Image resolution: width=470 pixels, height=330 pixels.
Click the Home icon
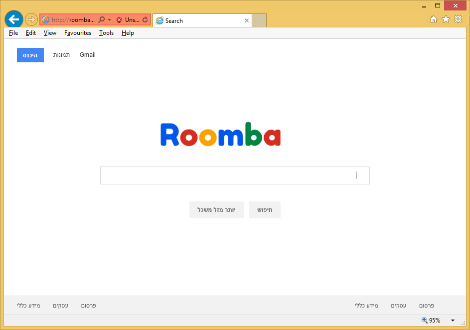pos(434,19)
